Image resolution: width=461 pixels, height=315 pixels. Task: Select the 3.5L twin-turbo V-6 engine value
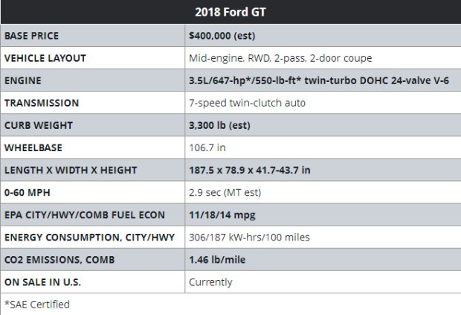pyautogui.click(x=319, y=80)
